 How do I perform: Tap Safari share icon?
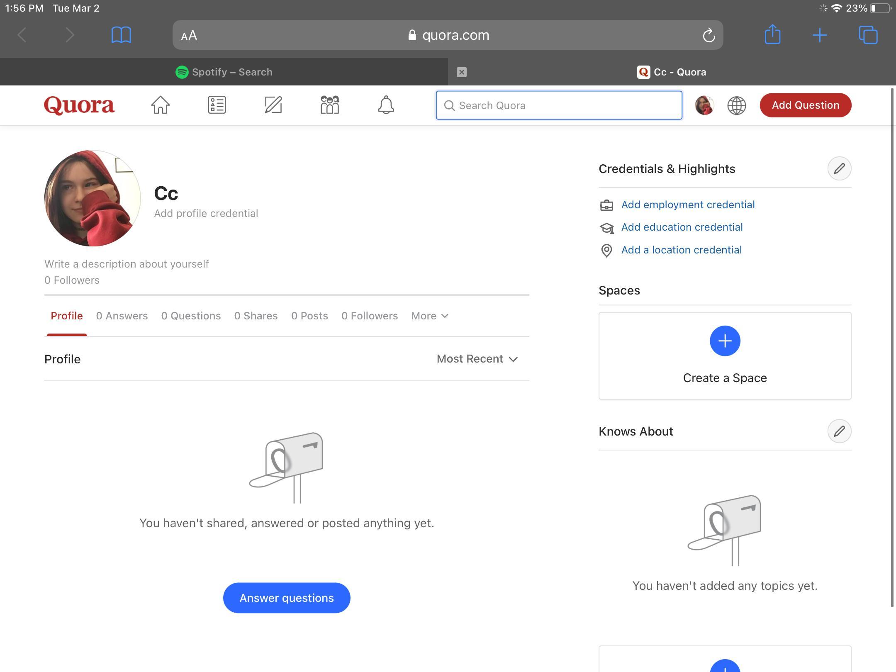click(x=772, y=35)
